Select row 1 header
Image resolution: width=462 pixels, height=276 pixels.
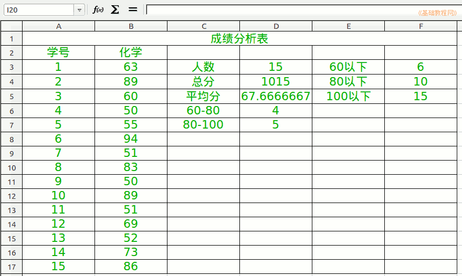(12, 39)
